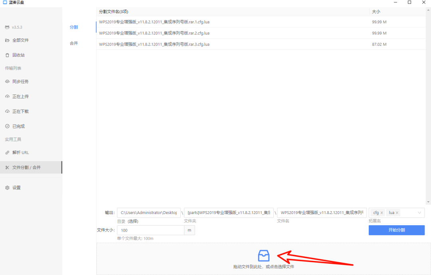The width and height of the screenshot is (431, 275).
Task: Click the v3.5.3 version label
Action: point(17,27)
